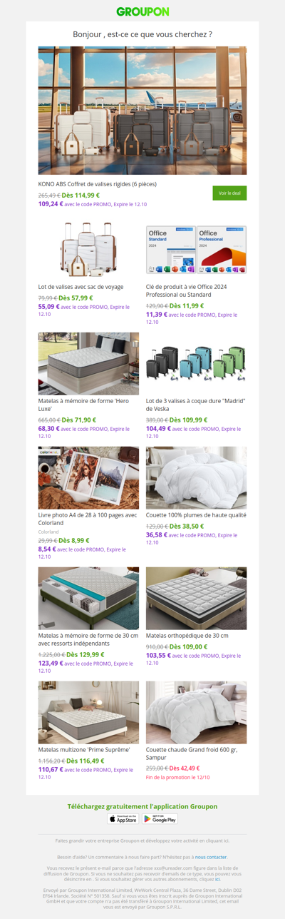The image size is (285, 919).
Task: Open the KONO ABS luggage hero image
Action: [x=142, y=111]
